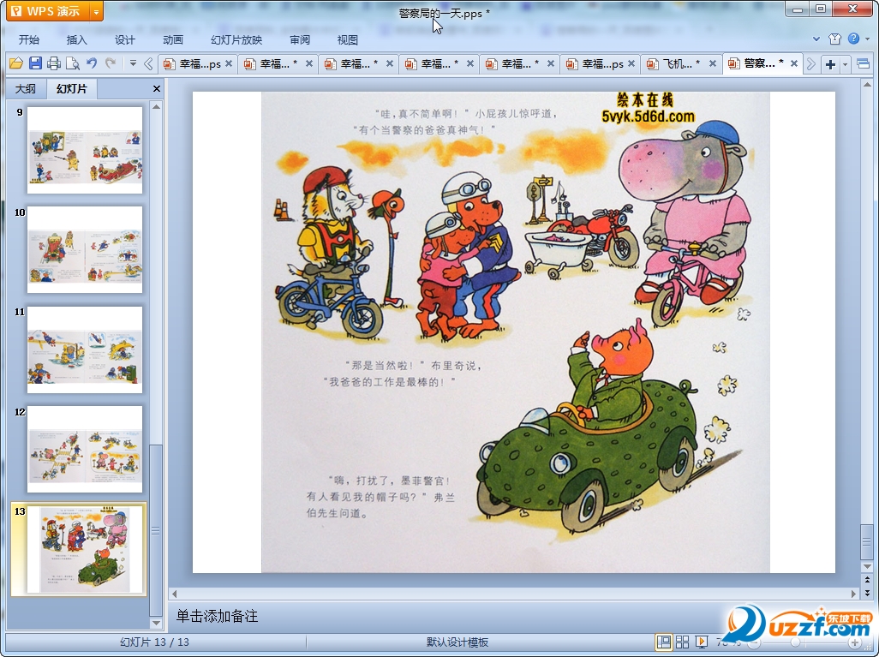This screenshot has width=879, height=657.
Task: Close the 警察... document tab
Action: tap(794, 64)
